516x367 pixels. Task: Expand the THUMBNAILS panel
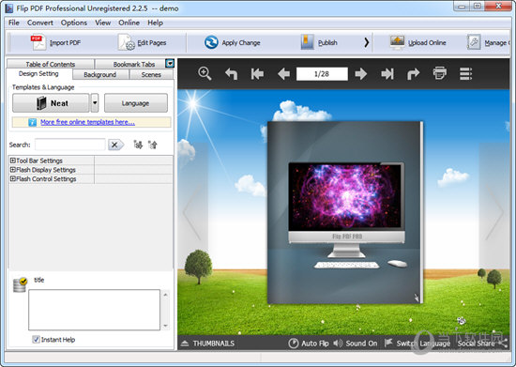pyautogui.click(x=207, y=344)
